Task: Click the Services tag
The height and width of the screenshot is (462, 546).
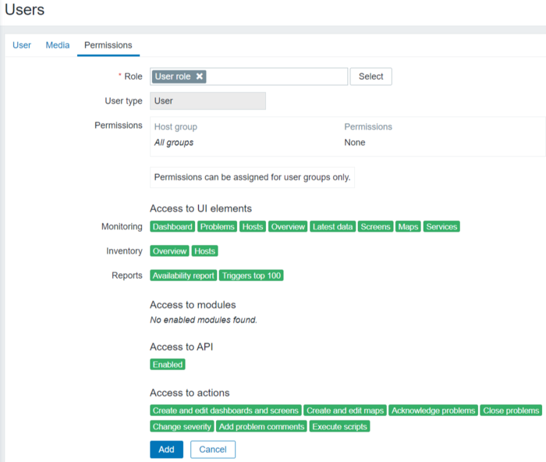Action: (441, 226)
